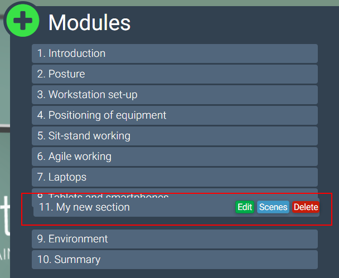Click the green plus add-module icon

pyautogui.click(x=22, y=21)
